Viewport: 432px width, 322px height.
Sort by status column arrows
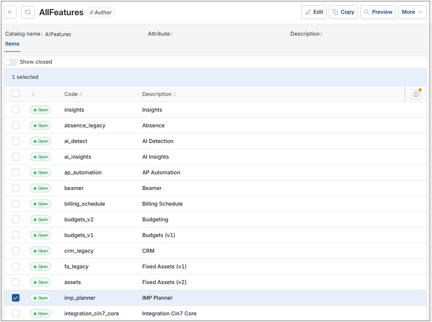(x=33, y=95)
